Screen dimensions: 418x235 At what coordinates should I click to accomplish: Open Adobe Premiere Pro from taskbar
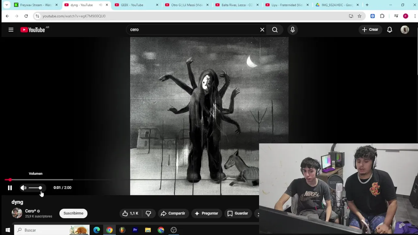[x=135, y=230]
